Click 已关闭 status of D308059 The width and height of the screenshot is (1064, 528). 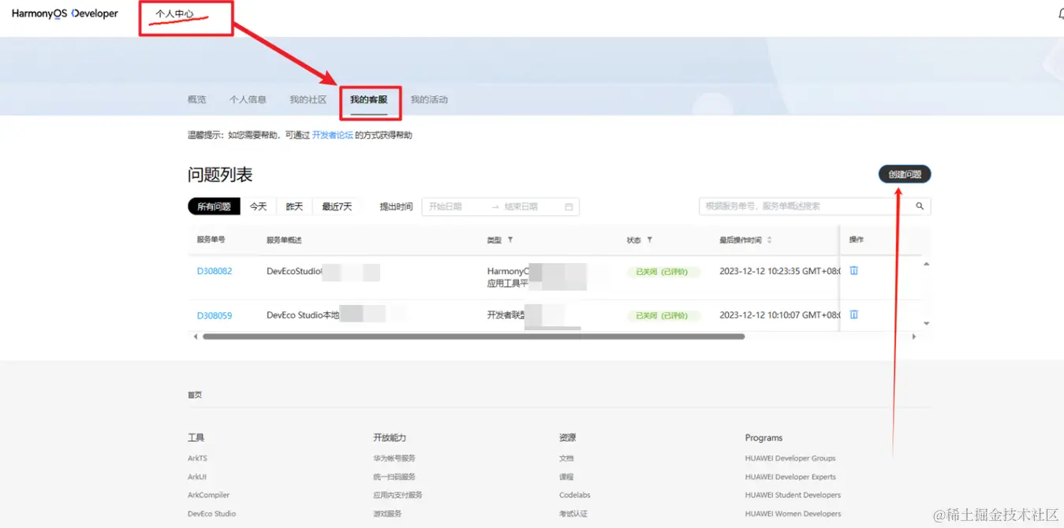click(663, 316)
